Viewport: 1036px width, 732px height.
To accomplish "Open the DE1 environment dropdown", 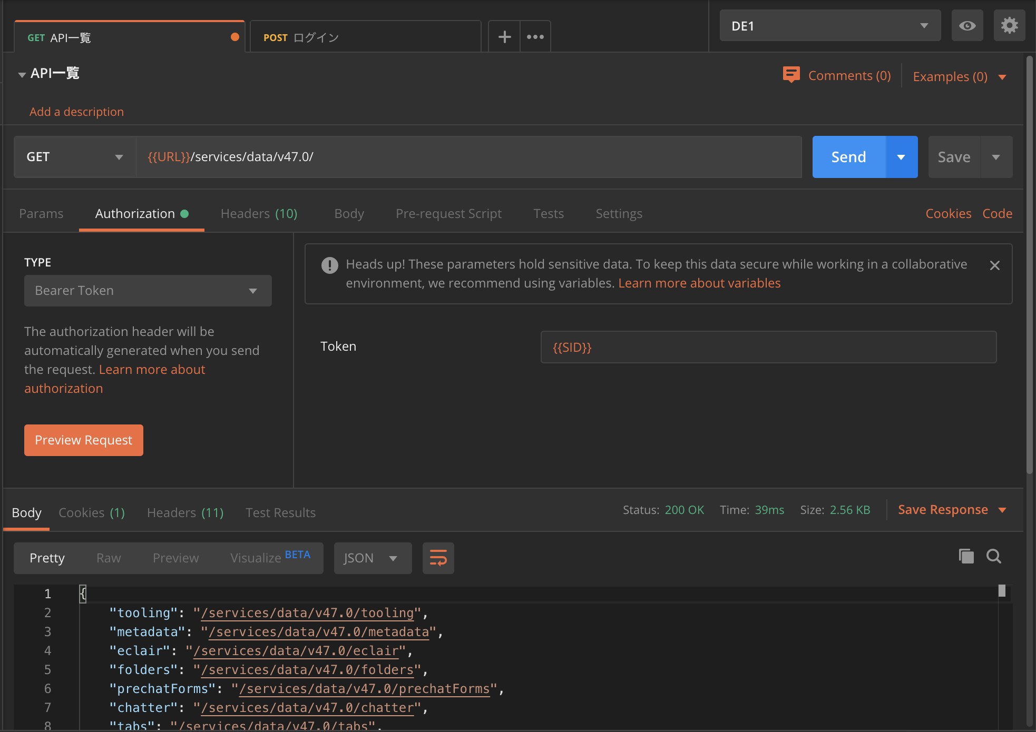I will coord(830,26).
